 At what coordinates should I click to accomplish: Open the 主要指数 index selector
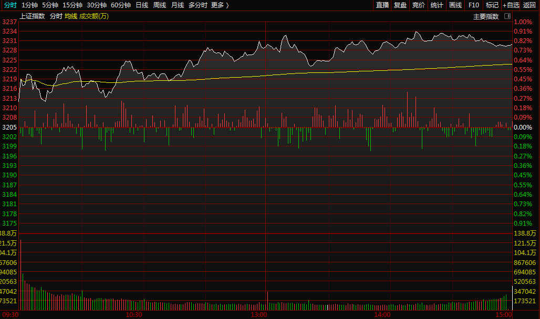tap(486, 16)
